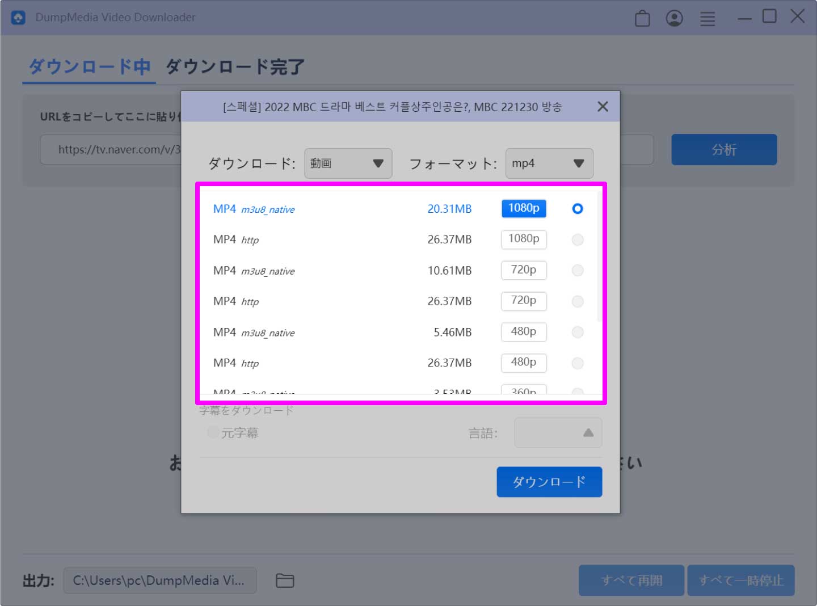Viewport: 817px width, 606px height.
Task: Select 1080p m3u8_native 20.31MB radio button
Action: [578, 209]
